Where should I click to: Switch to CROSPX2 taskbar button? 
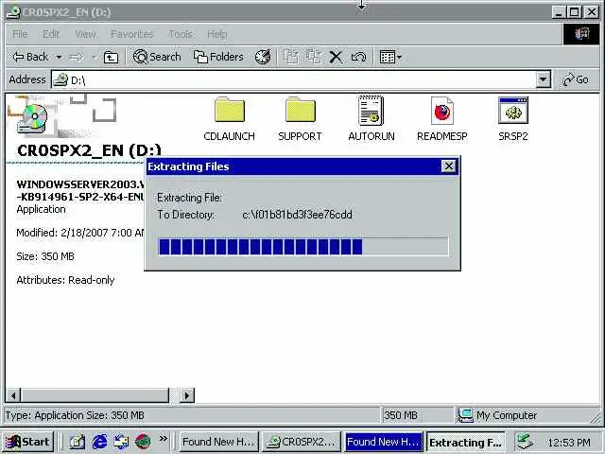coord(302,442)
